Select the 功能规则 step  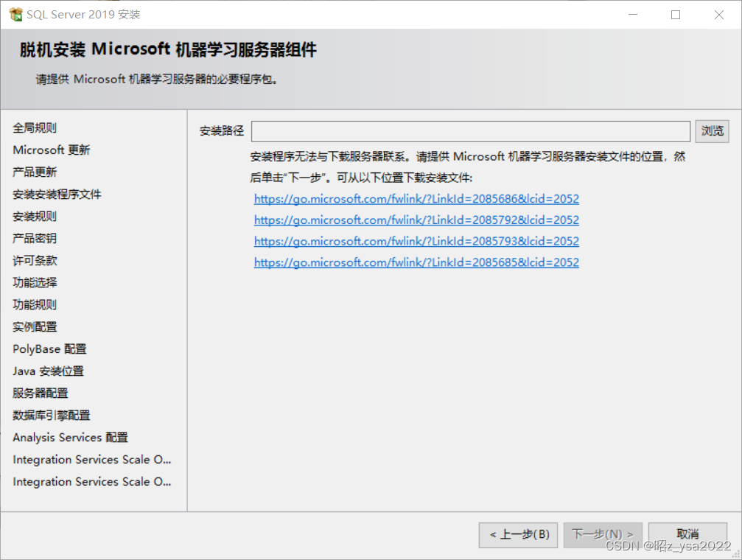[x=35, y=305]
